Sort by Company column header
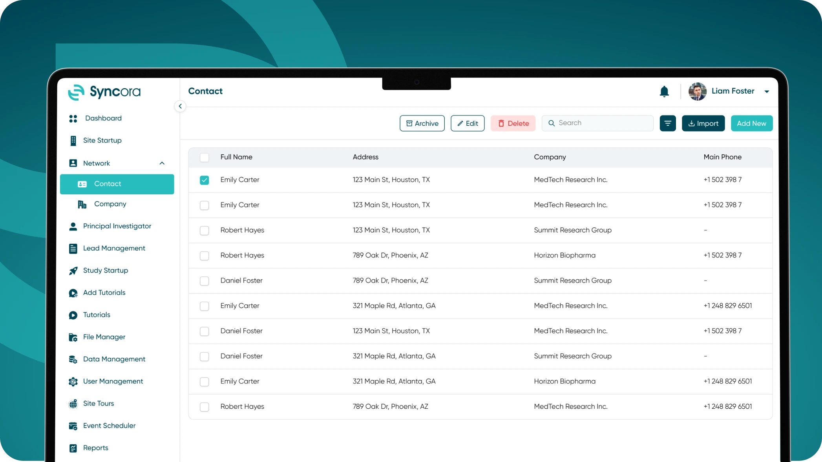Image resolution: width=822 pixels, height=462 pixels. tap(550, 158)
